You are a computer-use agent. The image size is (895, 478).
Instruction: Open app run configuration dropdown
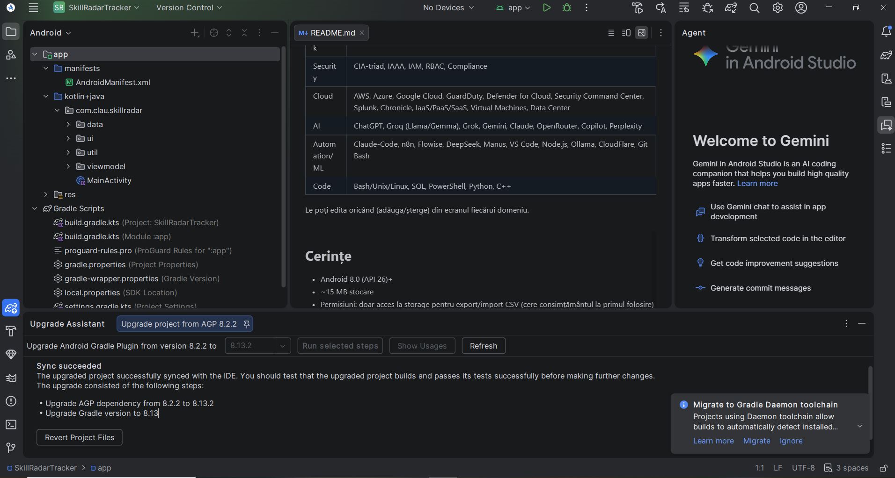513,7
